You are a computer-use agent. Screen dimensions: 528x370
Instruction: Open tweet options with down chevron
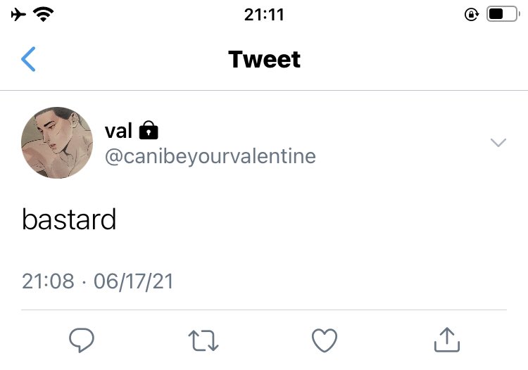pos(498,143)
